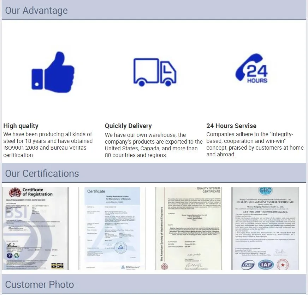Open the Certificate of Registration title text
The width and height of the screenshot is (308, 295).
pos(37,192)
